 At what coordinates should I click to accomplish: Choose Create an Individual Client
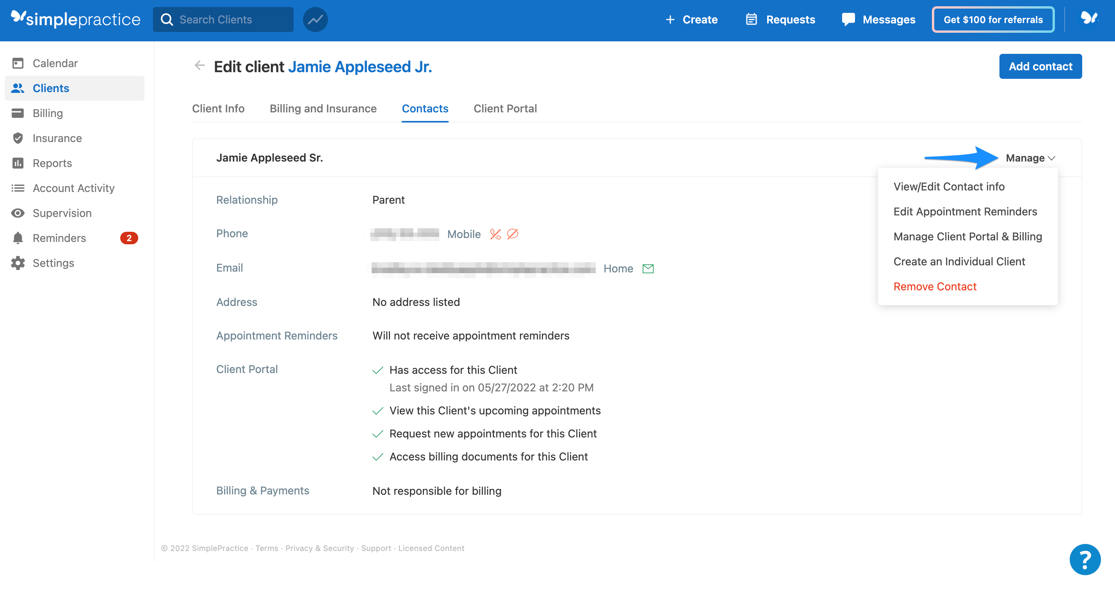pos(959,262)
